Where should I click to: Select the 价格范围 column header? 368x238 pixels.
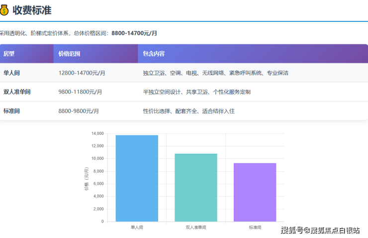pyautogui.click(x=69, y=54)
